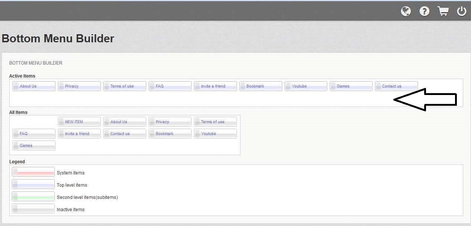Open the shopping cart icon
This screenshot has width=471, height=226.
[443, 12]
